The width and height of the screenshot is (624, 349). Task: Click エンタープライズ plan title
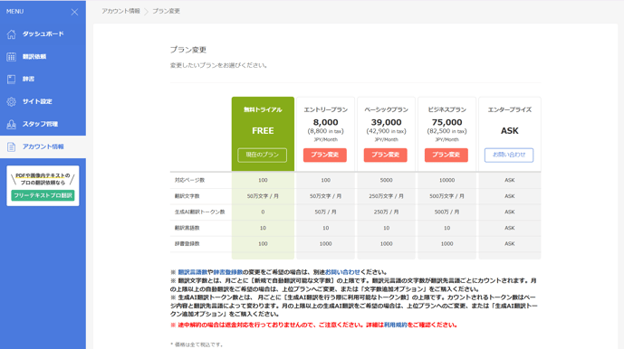point(509,109)
